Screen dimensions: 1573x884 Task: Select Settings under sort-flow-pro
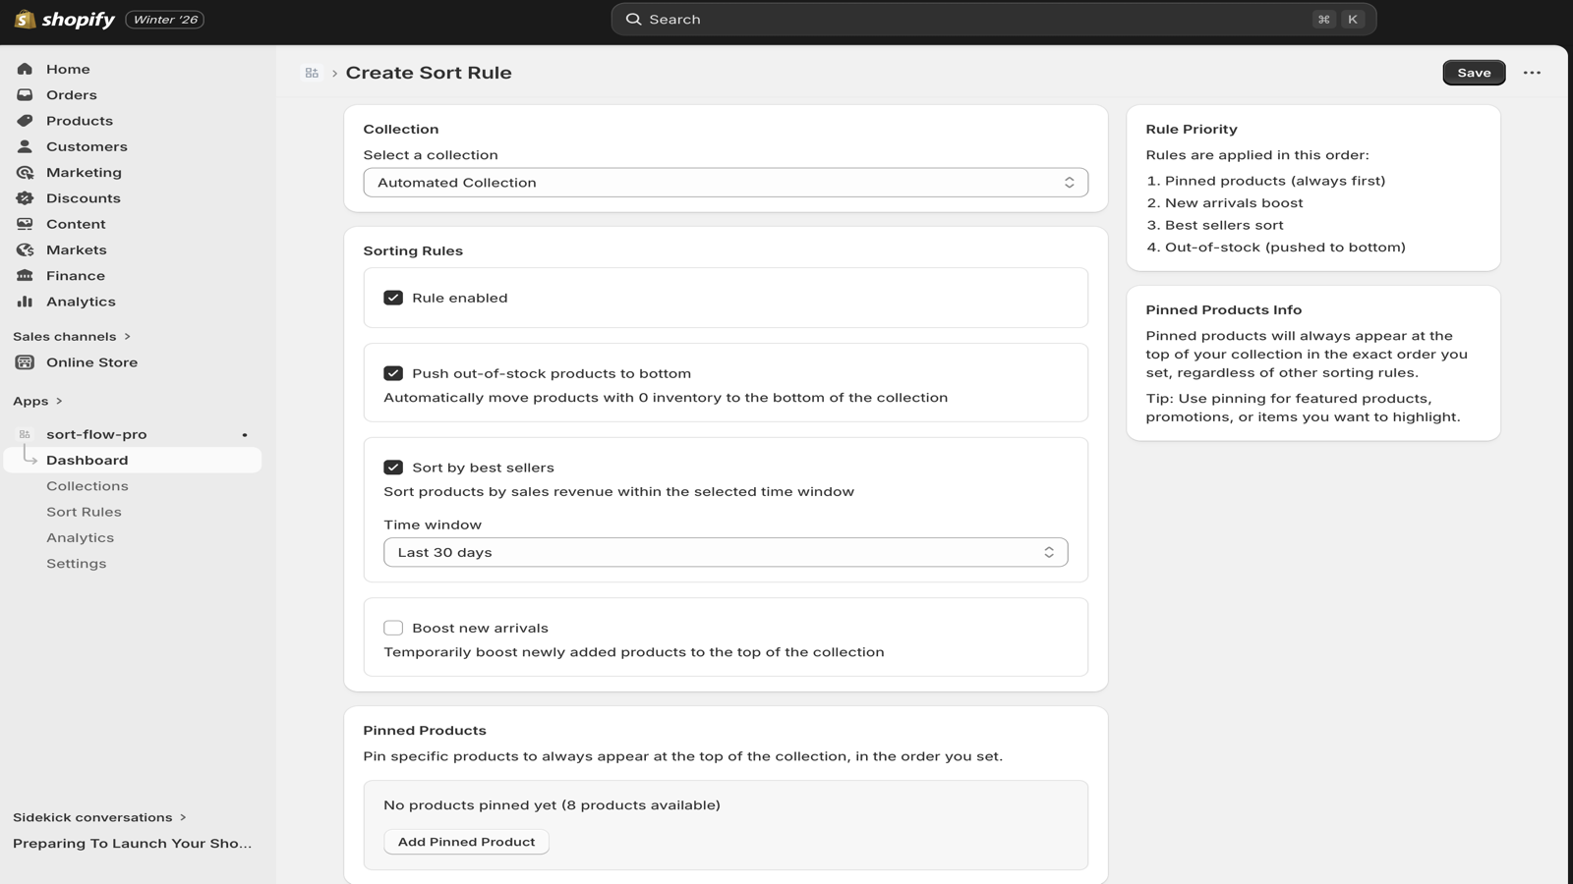click(77, 563)
